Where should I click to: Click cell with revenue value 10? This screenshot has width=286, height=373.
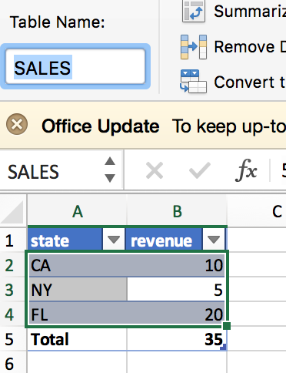(176, 265)
